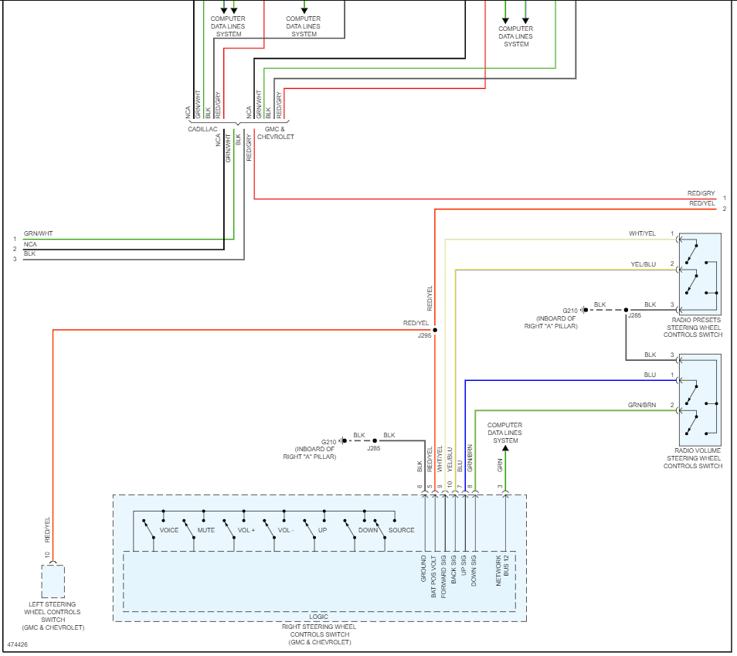Click the DOWN switch label
The width and height of the screenshot is (737, 656).
point(368,530)
